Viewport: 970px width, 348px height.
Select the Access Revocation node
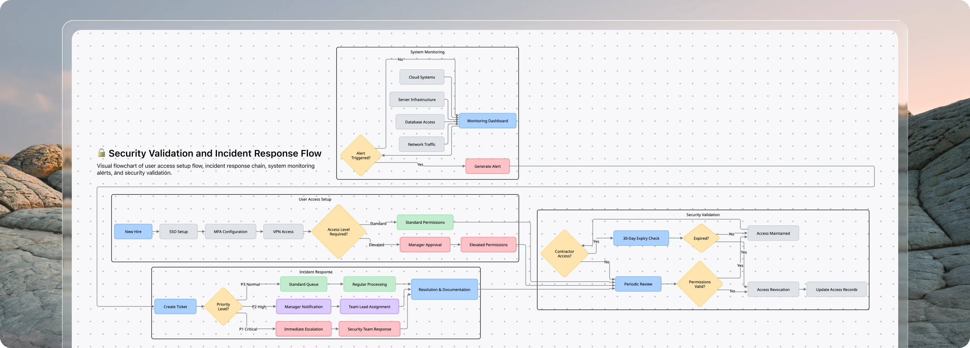[x=773, y=290]
